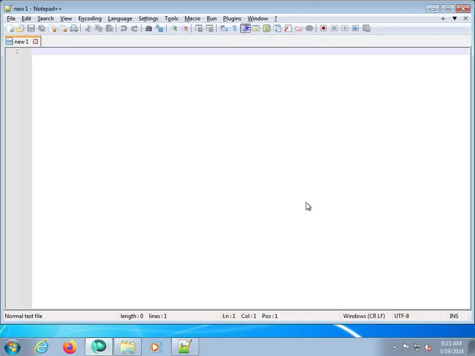The image size is (475, 356).
Task: Launch Firefox from the taskbar
Action: [70, 347]
